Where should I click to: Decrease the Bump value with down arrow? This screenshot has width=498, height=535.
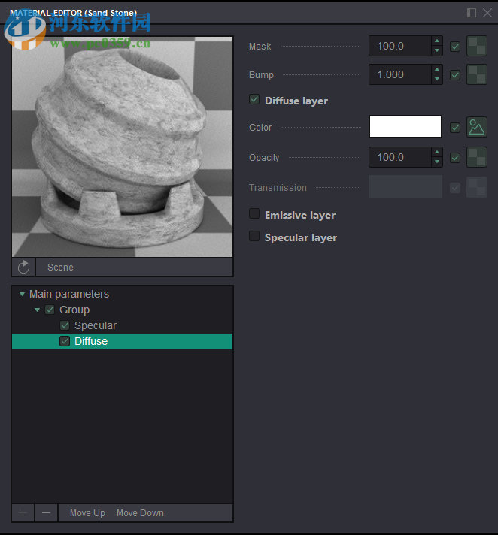tap(437, 79)
